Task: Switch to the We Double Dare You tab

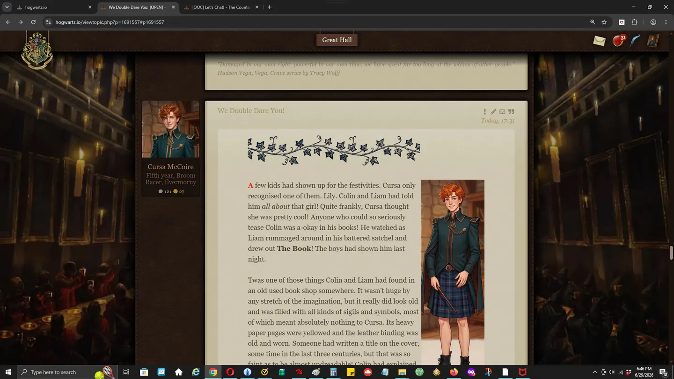Action: pos(138,7)
